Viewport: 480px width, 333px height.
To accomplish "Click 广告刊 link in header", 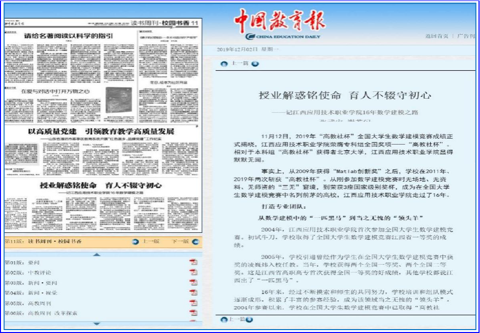I will (x=466, y=36).
